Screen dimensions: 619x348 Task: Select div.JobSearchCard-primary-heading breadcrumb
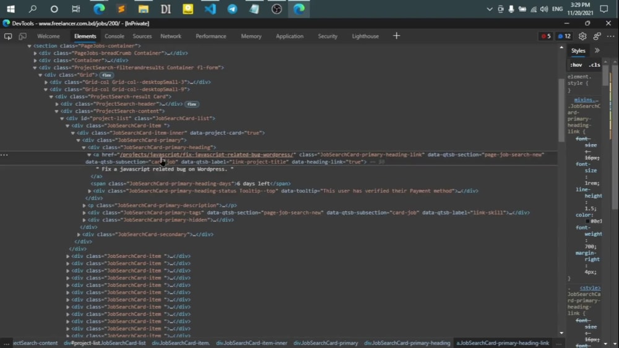coord(407,343)
